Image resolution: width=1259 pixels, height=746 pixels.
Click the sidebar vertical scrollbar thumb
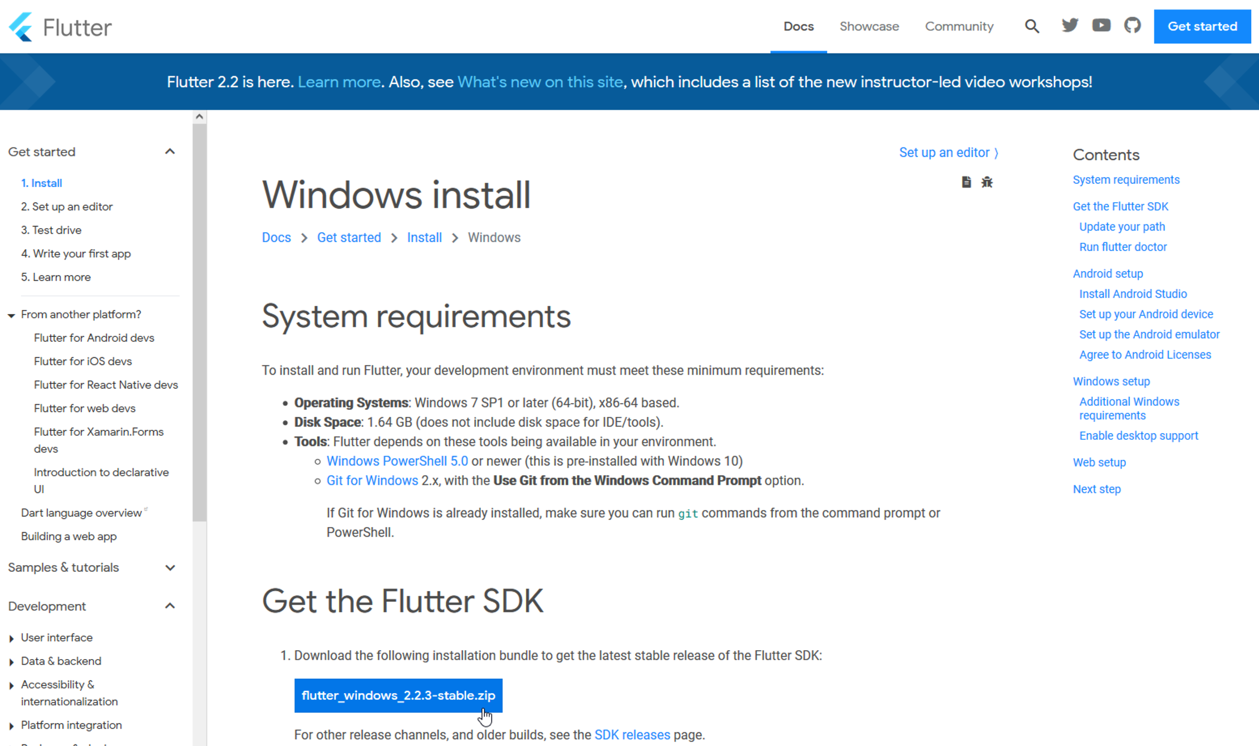(x=199, y=323)
